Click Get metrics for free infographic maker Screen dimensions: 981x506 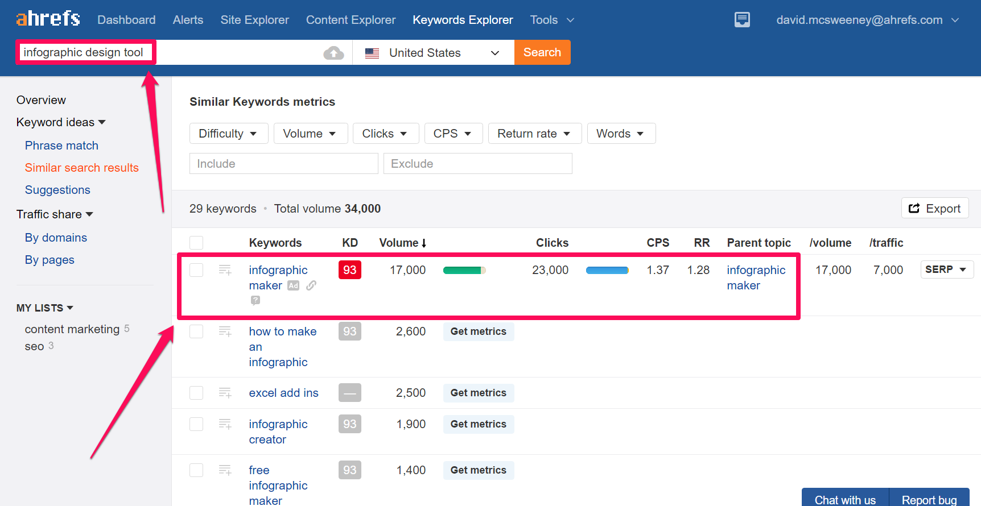tap(479, 470)
